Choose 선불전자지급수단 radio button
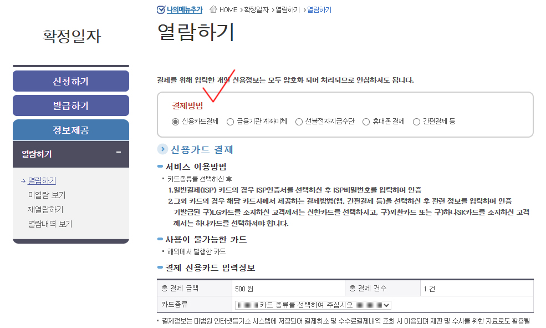Screen dimensions: 546x328 [299, 122]
